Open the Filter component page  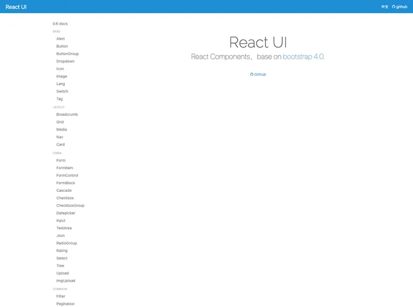[61, 296]
